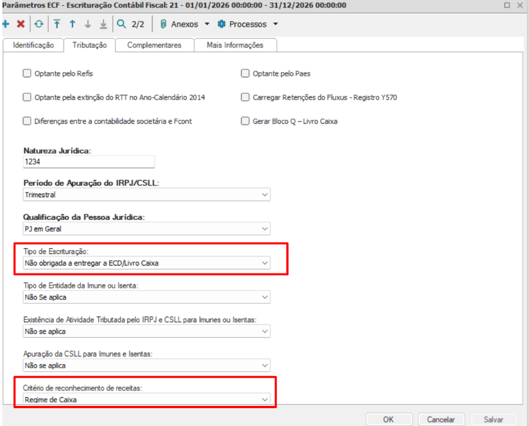Viewport: 529px width, 426px height.
Task: Click the blue plus add-record icon
Action: 6,24
